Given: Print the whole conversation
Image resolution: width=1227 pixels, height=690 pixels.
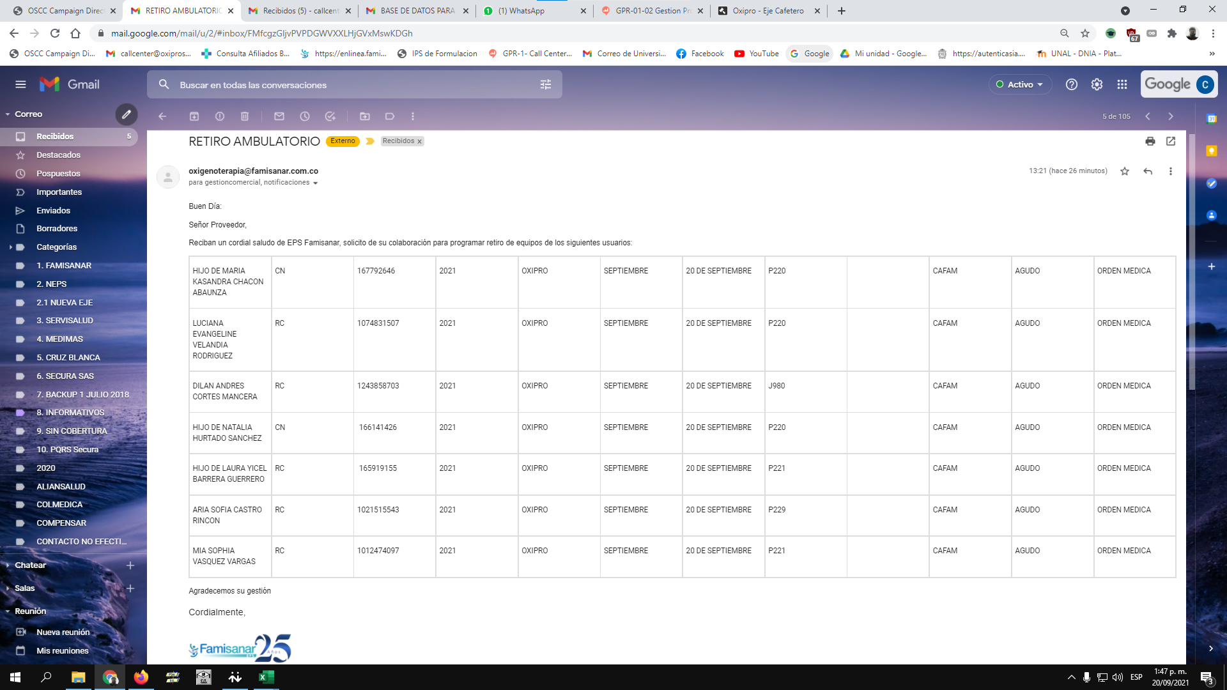Looking at the screenshot, I should click(x=1150, y=141).
